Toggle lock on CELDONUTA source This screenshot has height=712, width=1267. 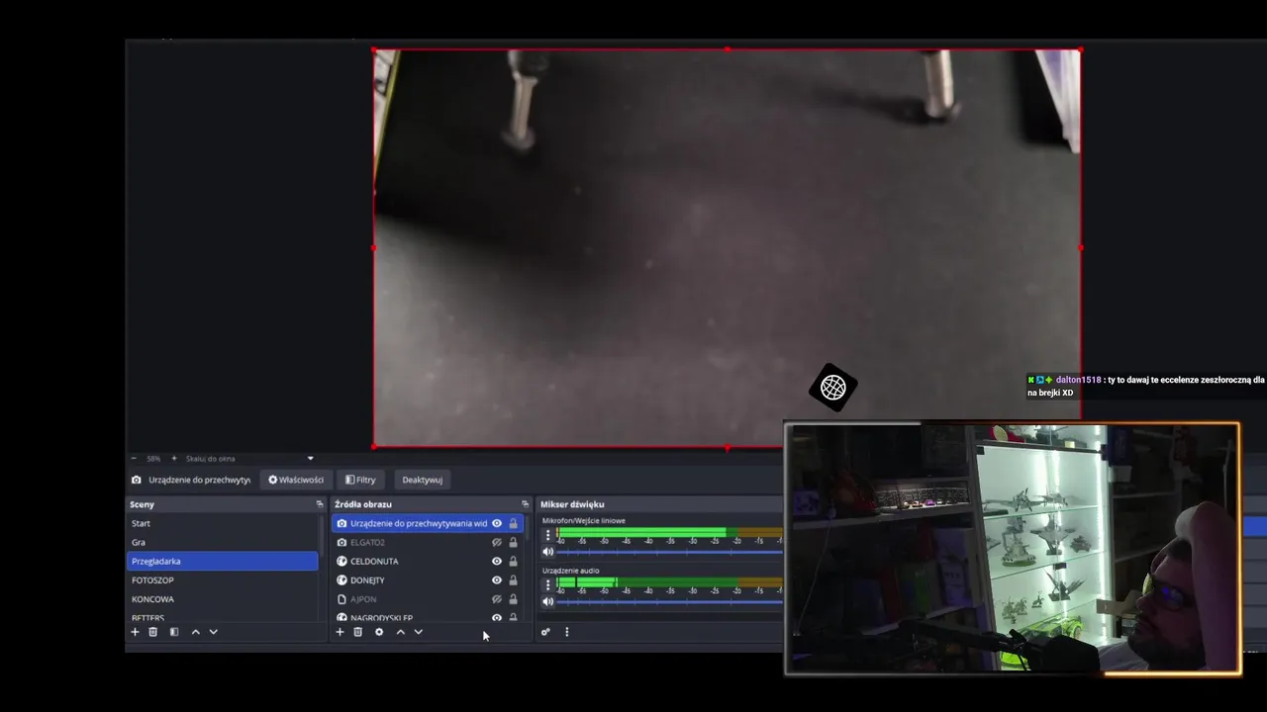513,561
